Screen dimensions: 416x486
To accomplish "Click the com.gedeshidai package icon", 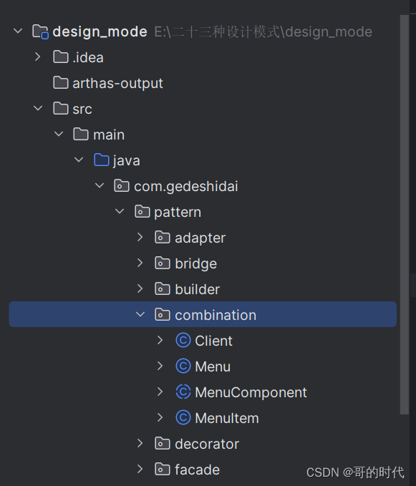I will [122, 186].
